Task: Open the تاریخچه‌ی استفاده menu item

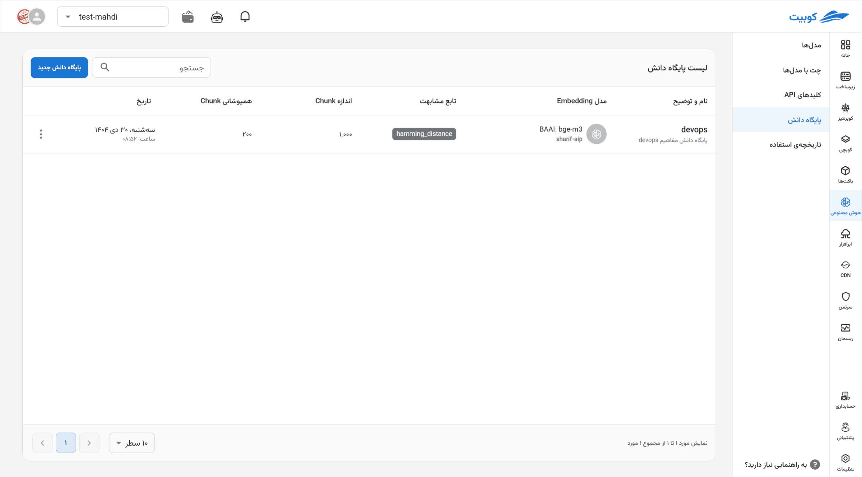Action: (x=781, y=144)
